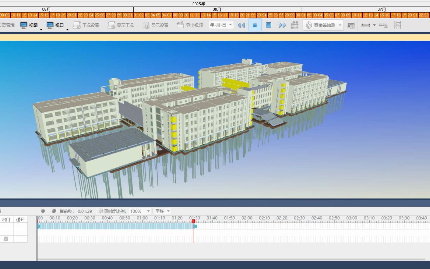Click 显示工况 (show conditions) button

pyautogui.click(x=121, y=25)
